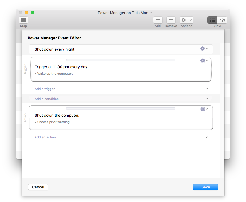Add a new event with plus icon
This screenshot has height=202, width=246.
pyautogui.click(x=158, y=20)
